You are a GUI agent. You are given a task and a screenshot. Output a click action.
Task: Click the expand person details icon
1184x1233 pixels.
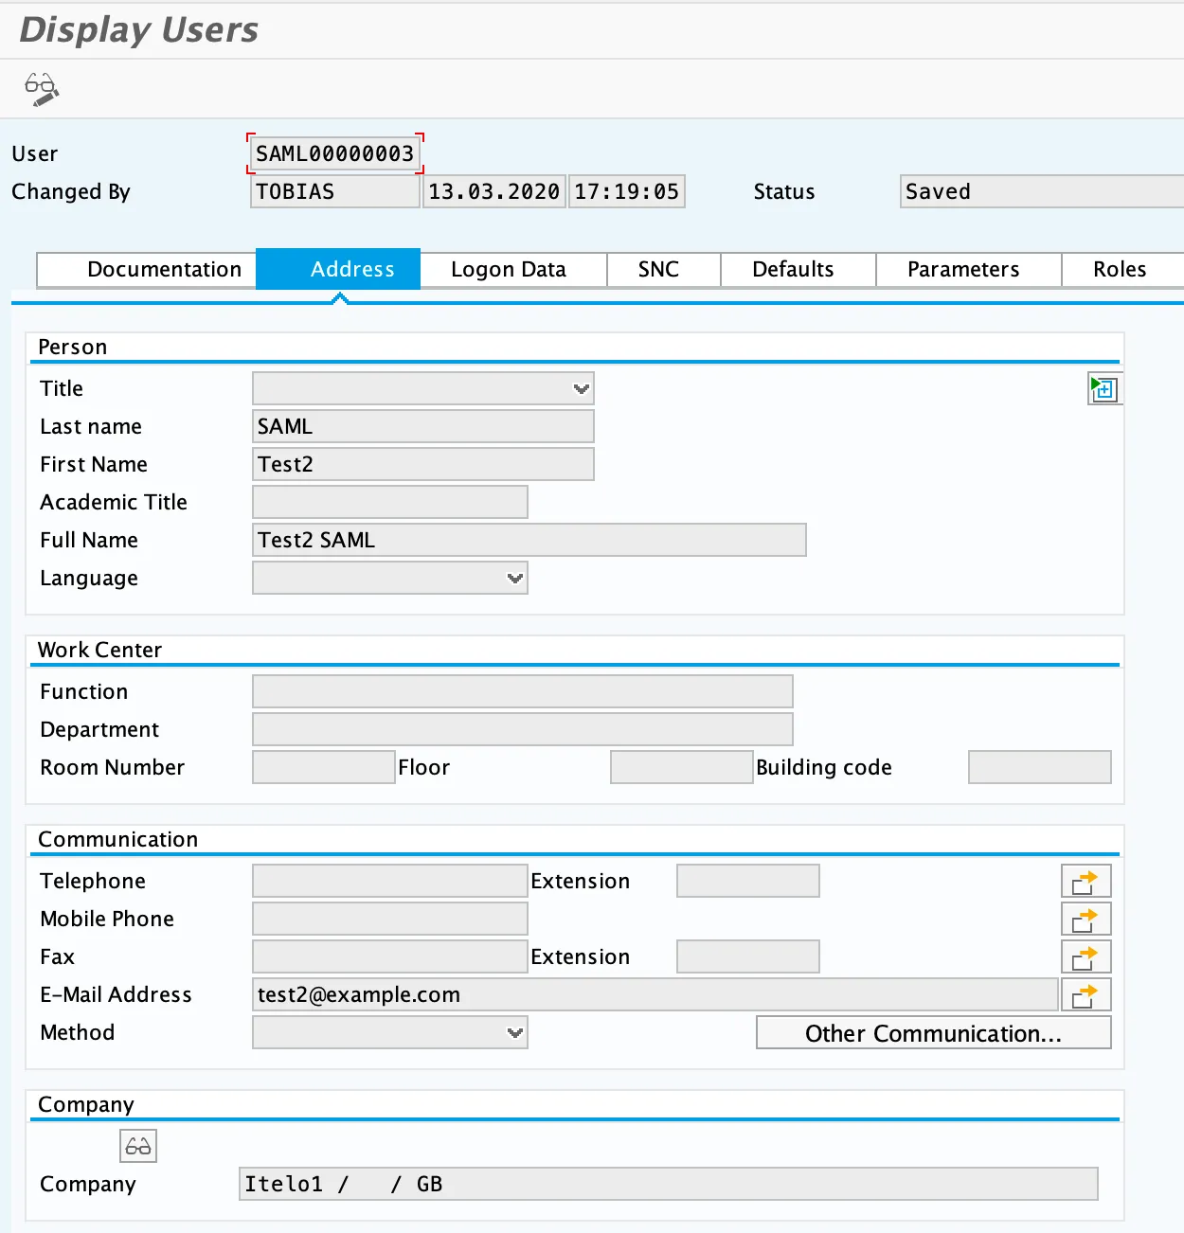click(x=1103, y=389)
